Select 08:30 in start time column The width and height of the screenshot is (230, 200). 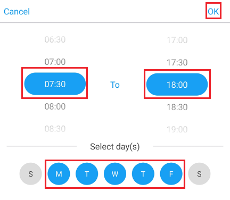55,129
